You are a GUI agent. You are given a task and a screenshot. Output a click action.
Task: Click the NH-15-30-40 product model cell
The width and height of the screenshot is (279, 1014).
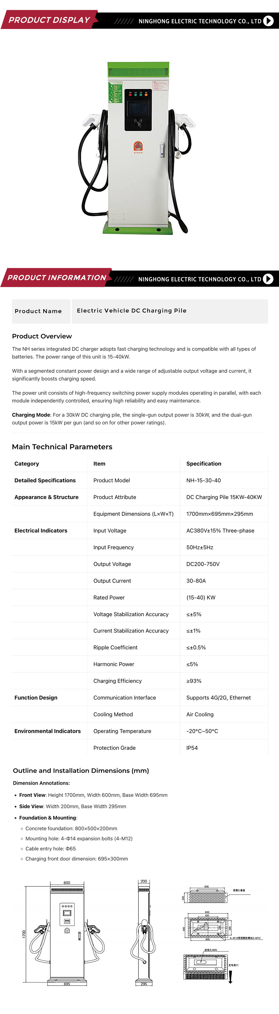click(x=203, y=480)
